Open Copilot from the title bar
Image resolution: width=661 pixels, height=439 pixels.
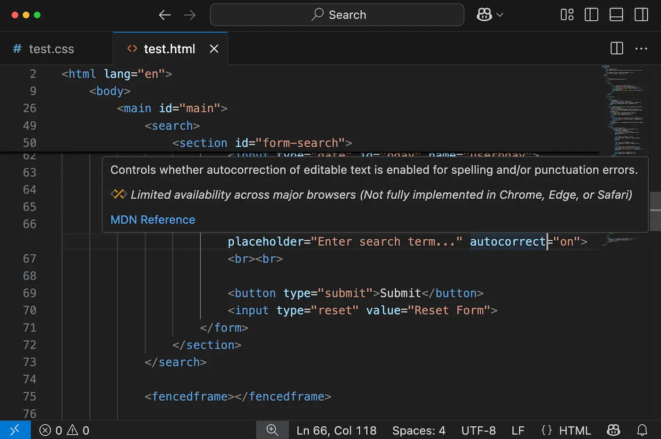click(484, 15)
